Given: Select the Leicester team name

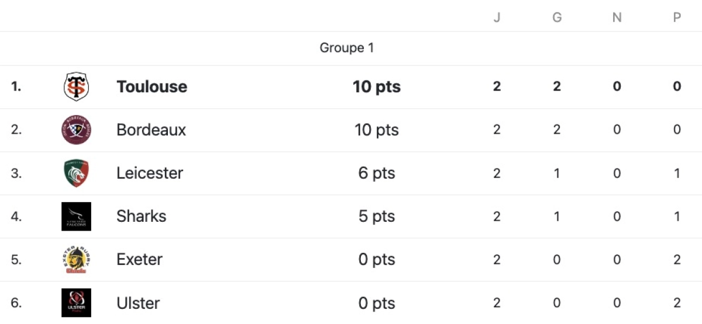Looking at the screenshot, I should (150, 173).
